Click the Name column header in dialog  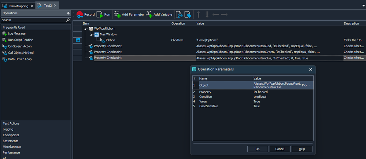coord(225,78)
